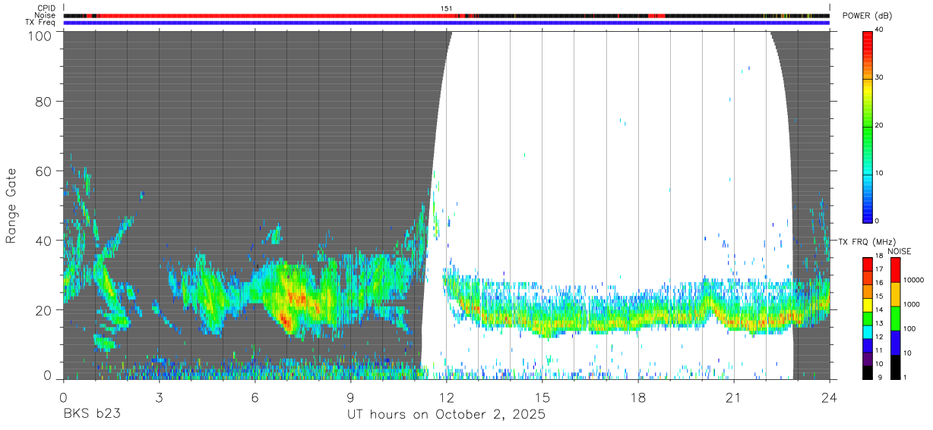The height and width of the screenshot is (430, 933).
Task: Click the 18 tick on TX FRQ legend
Action: pos(879,256)
